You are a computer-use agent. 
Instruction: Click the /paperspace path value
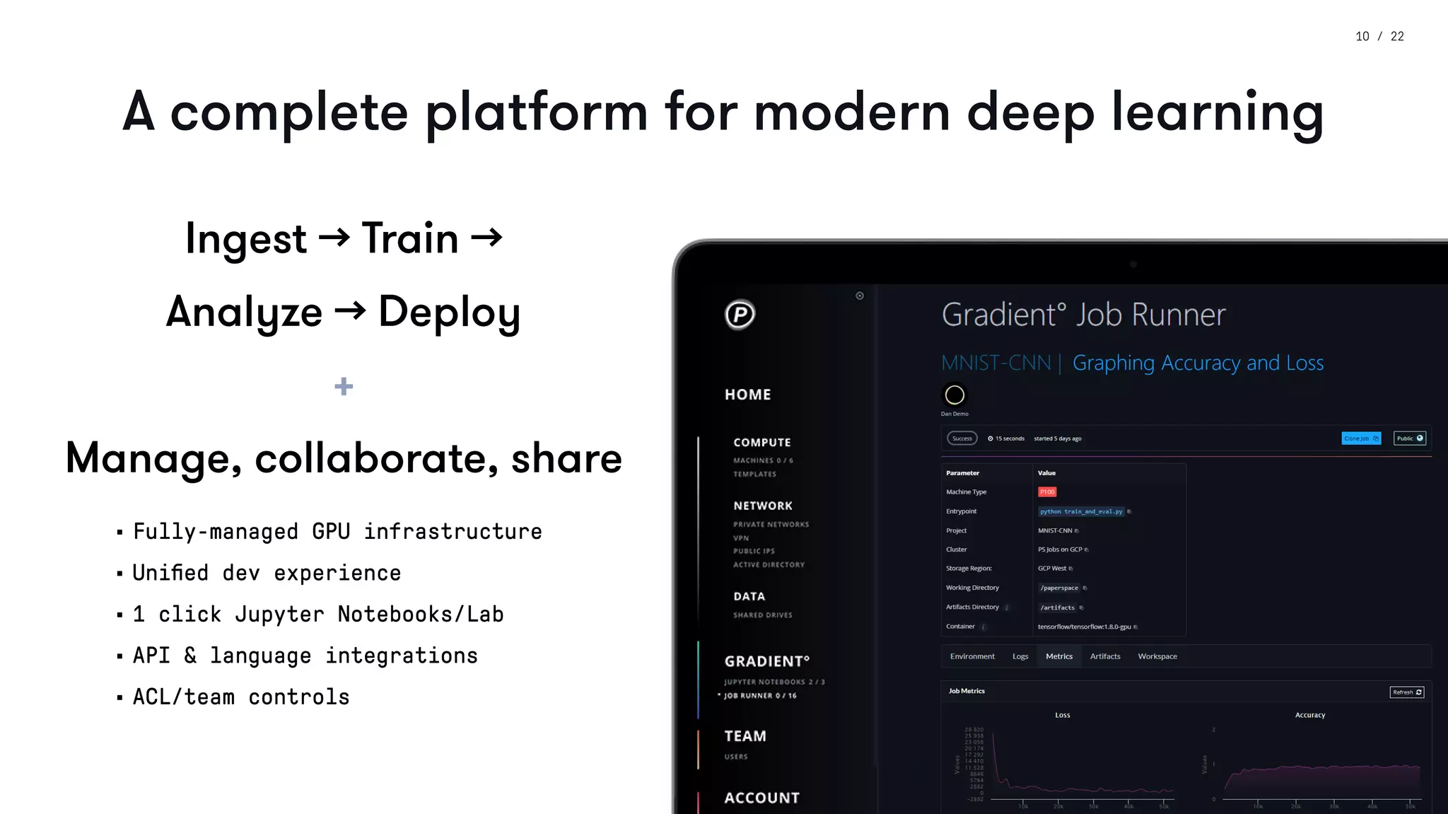[1059, 588]
